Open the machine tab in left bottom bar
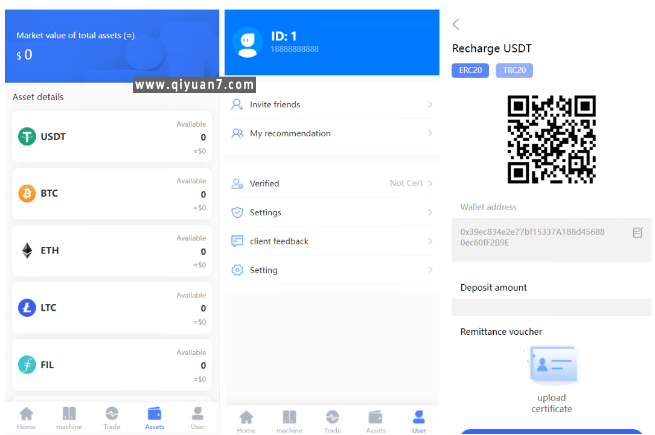The height and width of the screenshot is (435, 655). pos(69,418)
